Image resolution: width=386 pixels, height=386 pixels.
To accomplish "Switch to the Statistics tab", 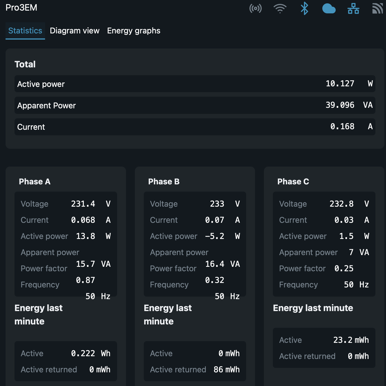I will click(25, 31).
